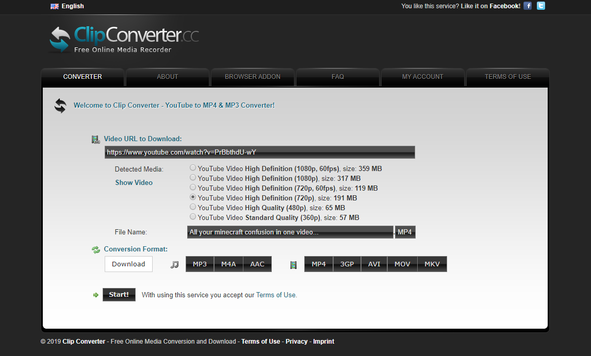591x356 pixels.
Task: Click the film icon next to Video URL
Action: pos(96,140)
